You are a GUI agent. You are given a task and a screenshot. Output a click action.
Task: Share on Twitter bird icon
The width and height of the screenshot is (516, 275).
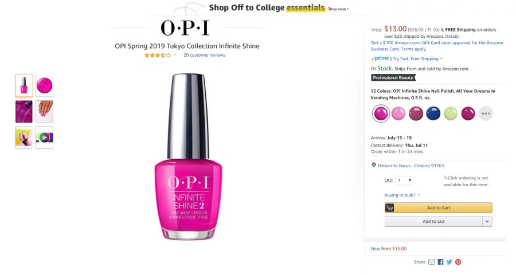coord(449,262)
